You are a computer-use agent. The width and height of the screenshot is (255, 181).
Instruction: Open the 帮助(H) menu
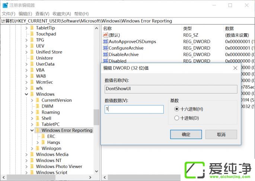coord(82,14)
